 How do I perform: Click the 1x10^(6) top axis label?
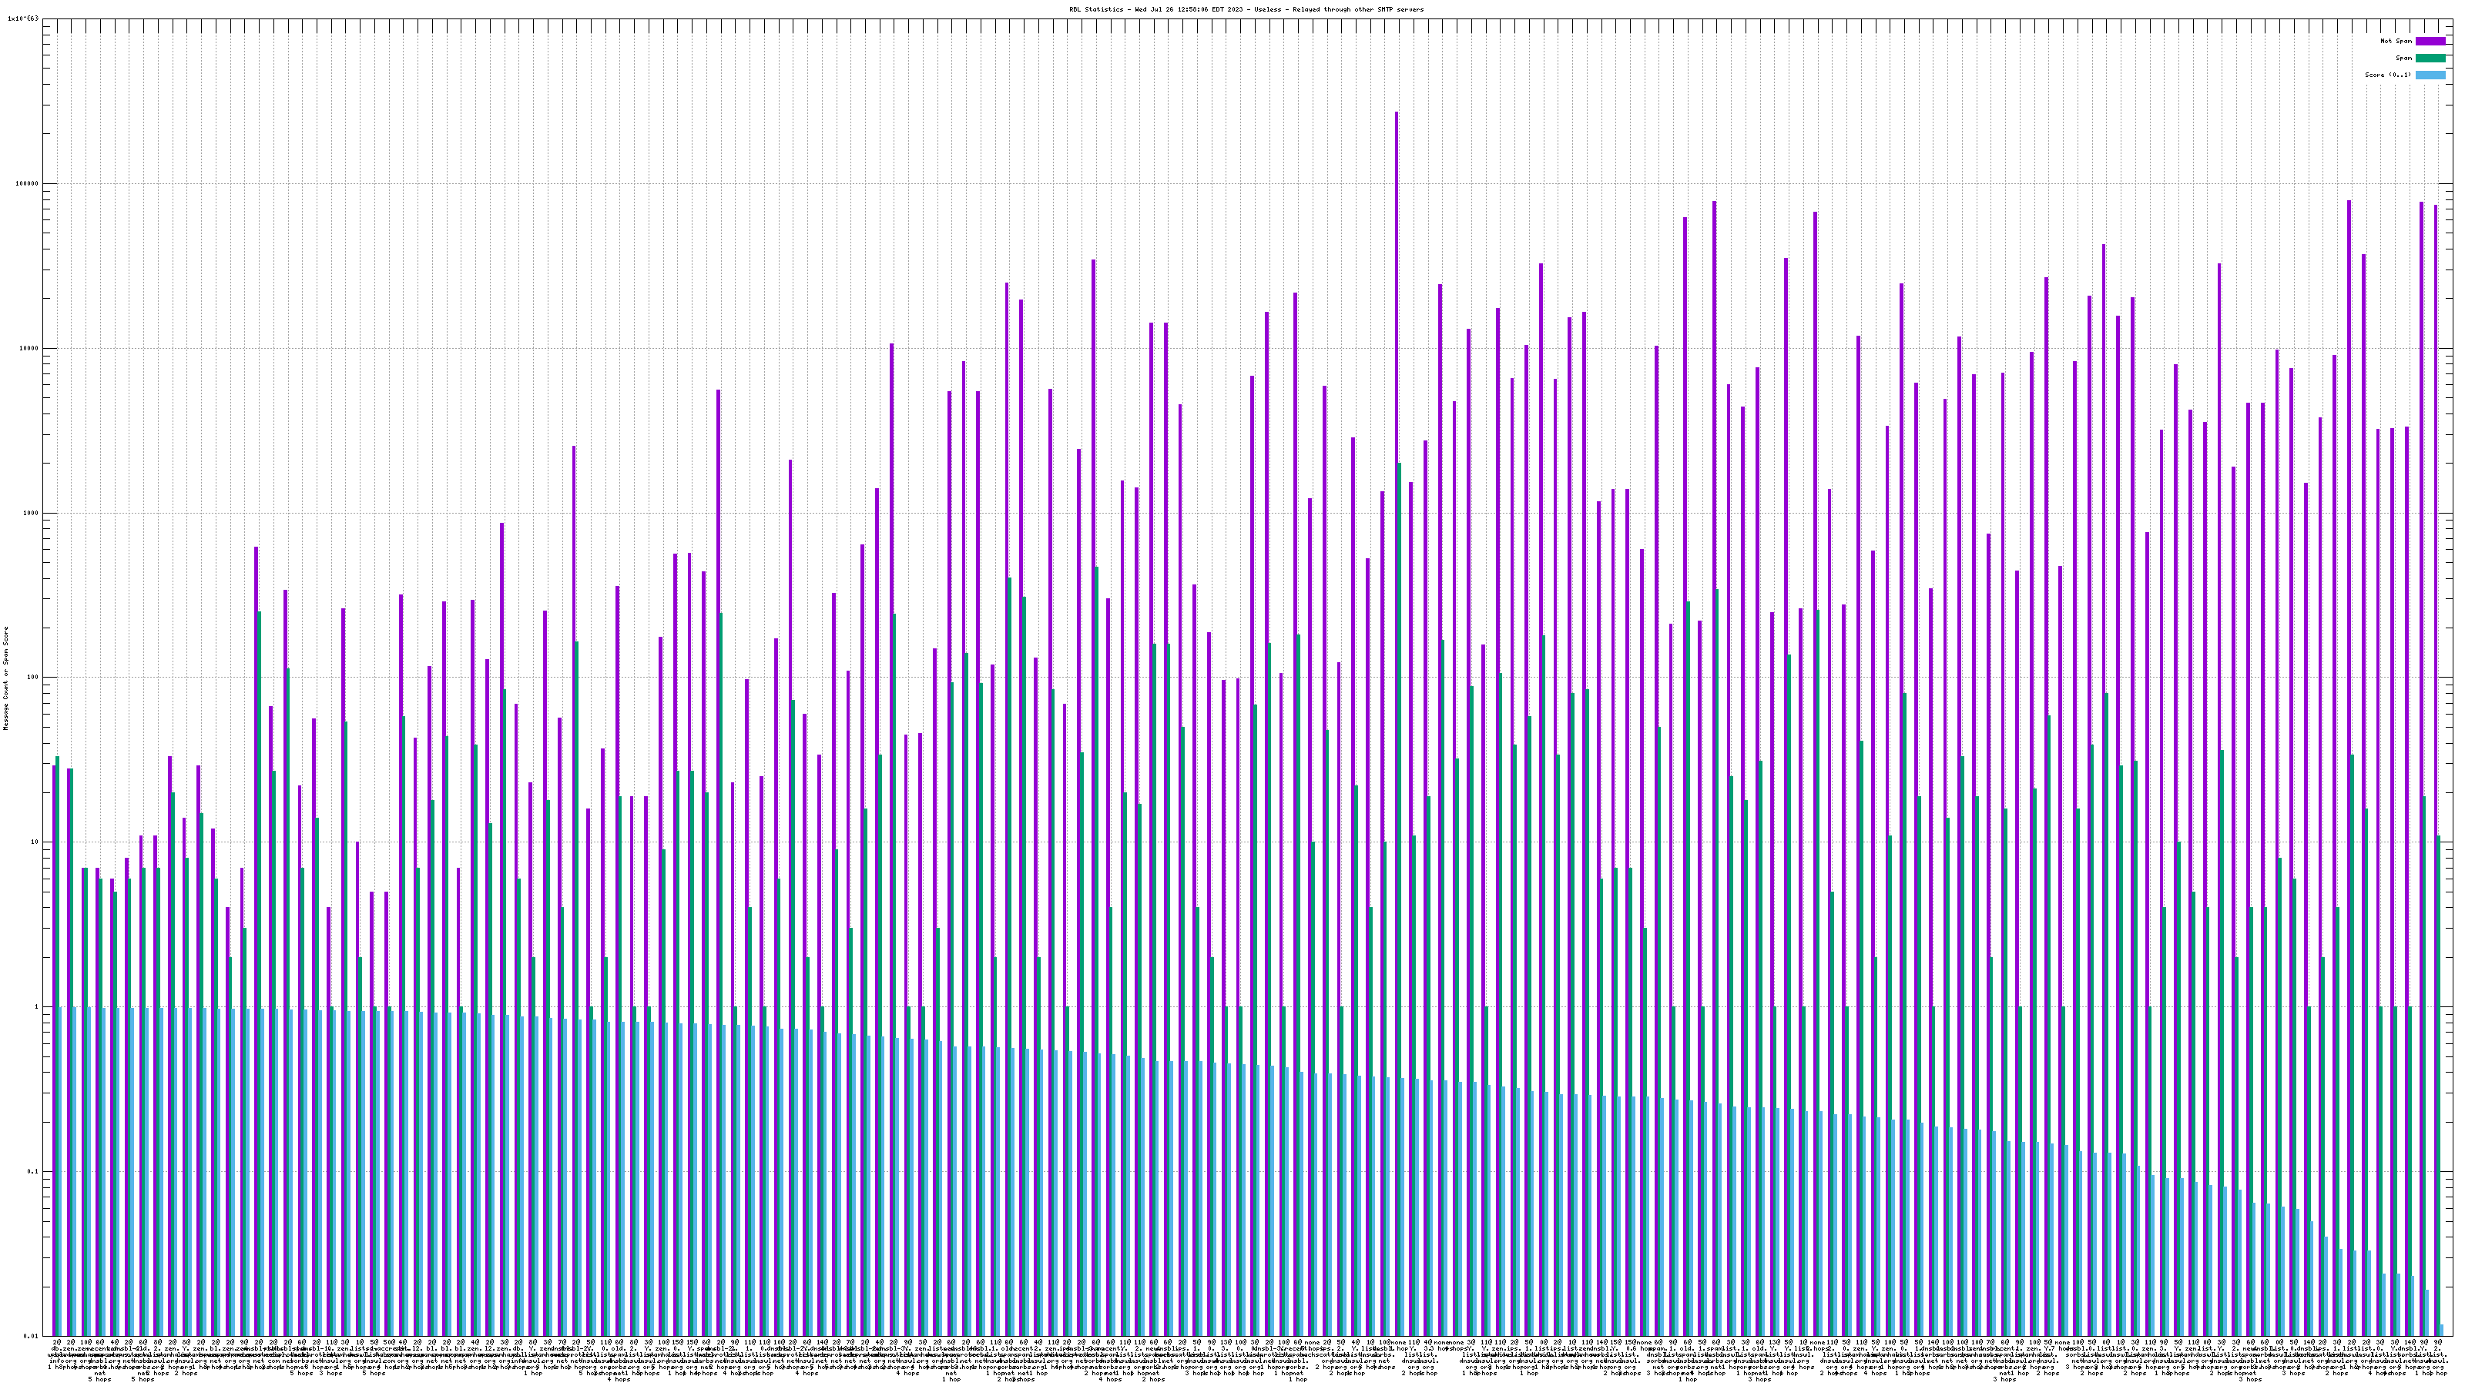[23, 18]
